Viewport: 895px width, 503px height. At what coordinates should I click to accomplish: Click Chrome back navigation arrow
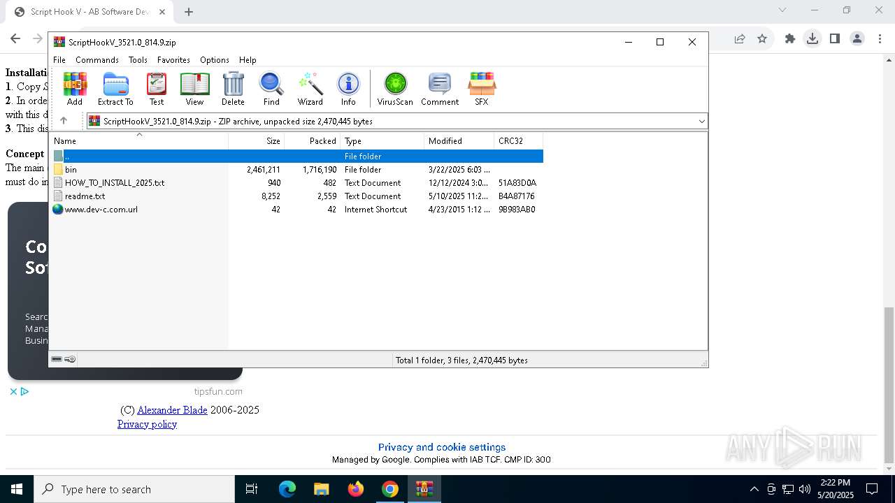[x=15, y=38]
